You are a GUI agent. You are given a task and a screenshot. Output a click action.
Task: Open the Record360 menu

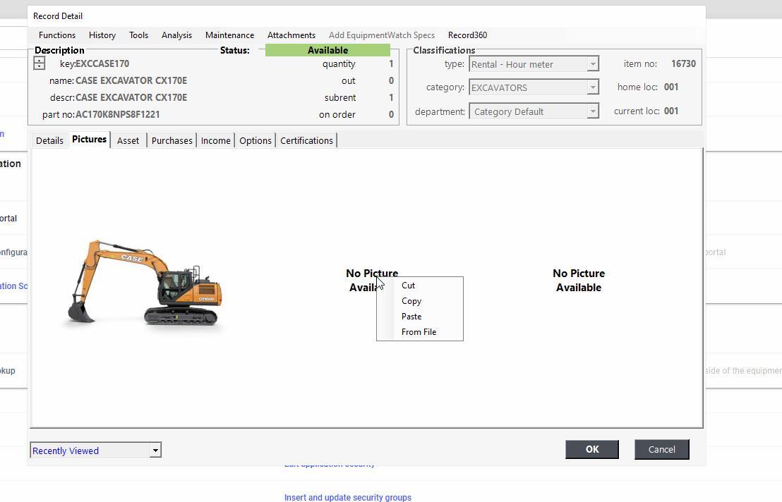(x=467, y=35)
